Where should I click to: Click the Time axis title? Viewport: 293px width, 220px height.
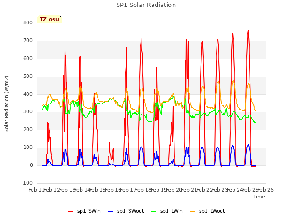(x=259, y=197)
